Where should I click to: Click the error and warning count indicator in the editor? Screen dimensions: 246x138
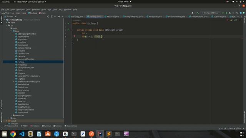[x=232, y=20]
